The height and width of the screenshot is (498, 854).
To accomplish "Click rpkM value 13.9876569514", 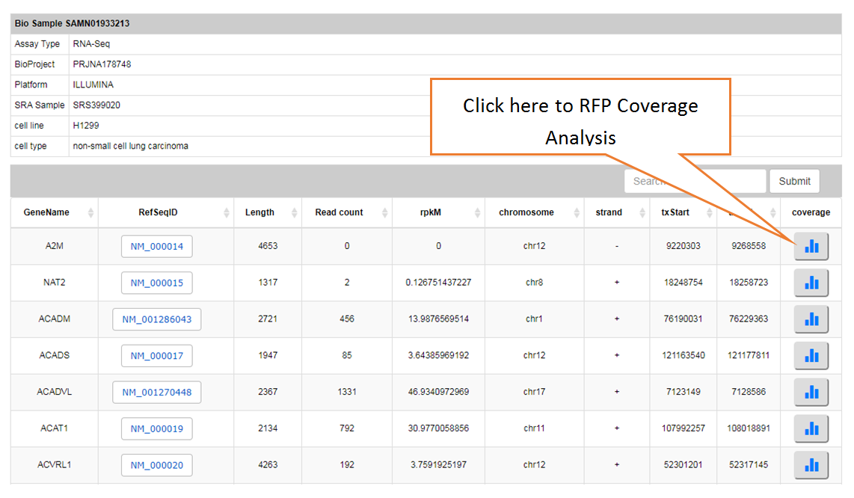I will click(x=438, y=319).
